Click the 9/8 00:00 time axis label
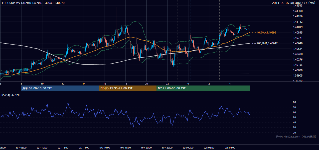The image size is (319, 150). (188, 148)
